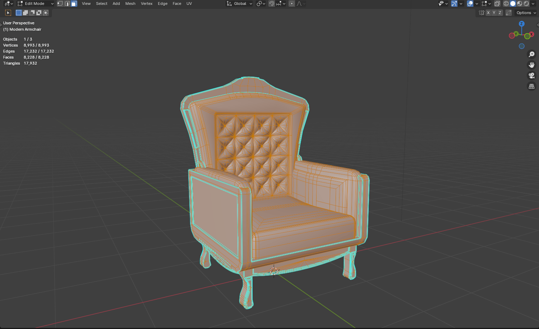Choose the Subtract selection mode
The image size is (539, 329).
(x=32, y=13)
